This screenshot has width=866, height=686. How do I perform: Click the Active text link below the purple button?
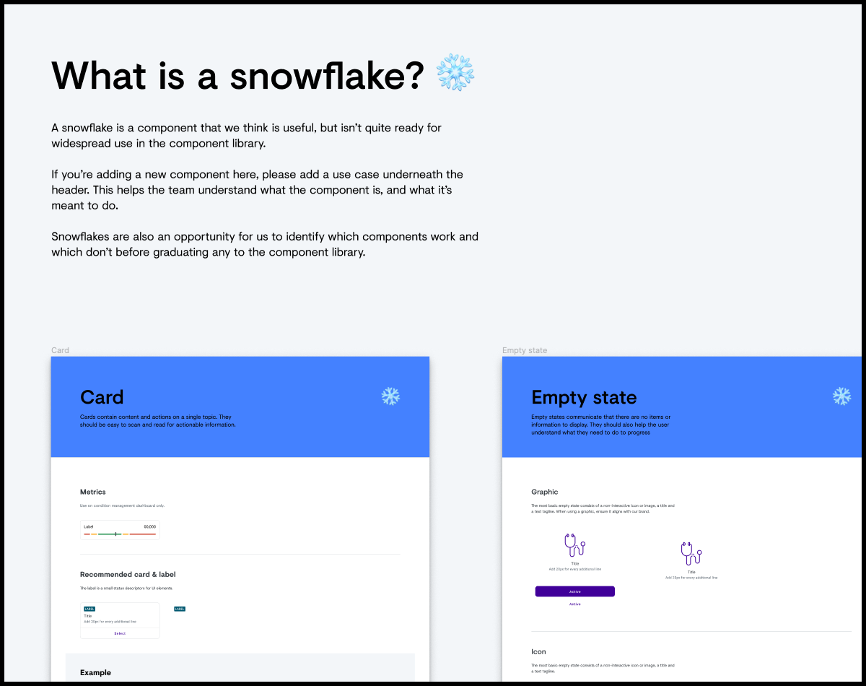[x=575, y=604]
